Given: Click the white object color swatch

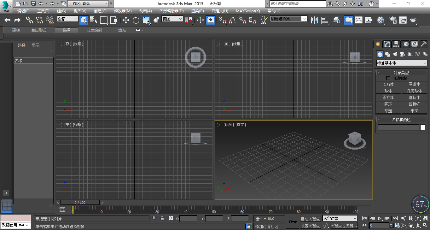Looking at the screenshot, I should (423, 127).
